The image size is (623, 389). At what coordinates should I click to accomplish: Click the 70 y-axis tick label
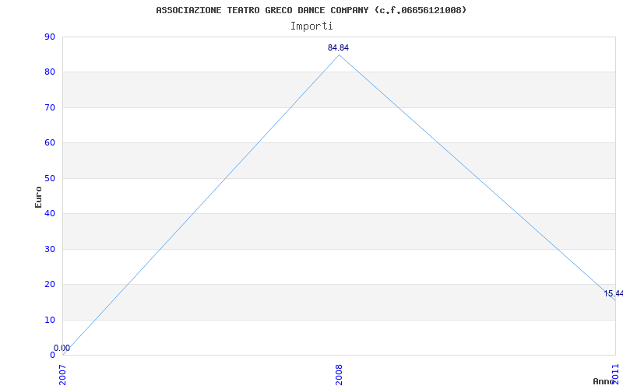[x=50, y=107]
